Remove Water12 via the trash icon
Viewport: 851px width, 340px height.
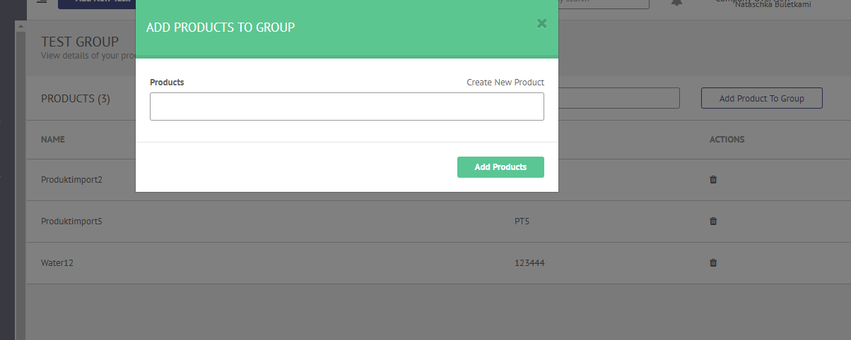tap(713, 262)
